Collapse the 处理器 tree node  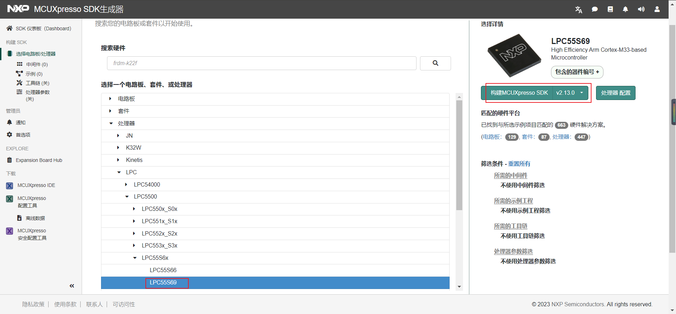pyautogui.click(x=111, y=123)
